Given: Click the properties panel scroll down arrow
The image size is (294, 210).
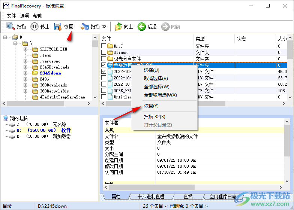Looking at the screenshot, I should pos(287,181).
